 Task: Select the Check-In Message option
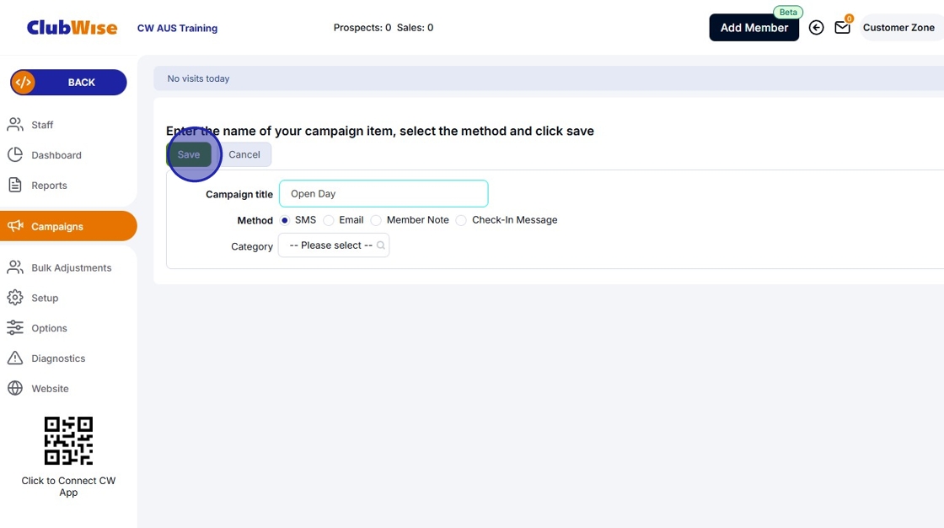click(461, 219)
